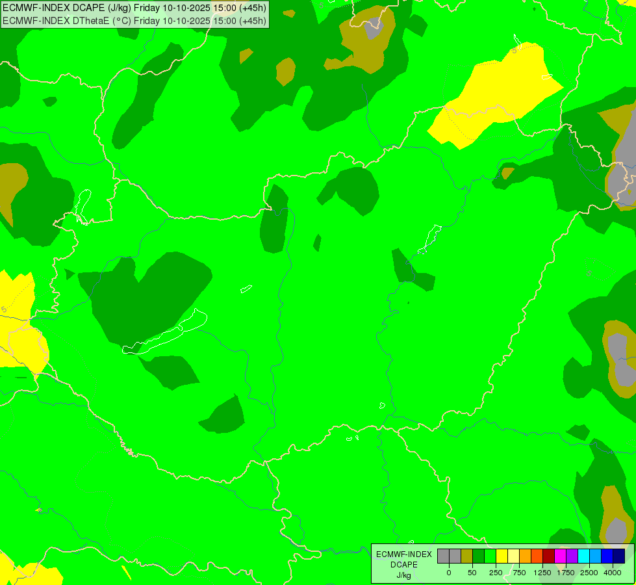
Task: Select the purple legend swatch
Action: click(x=572, y=556)
